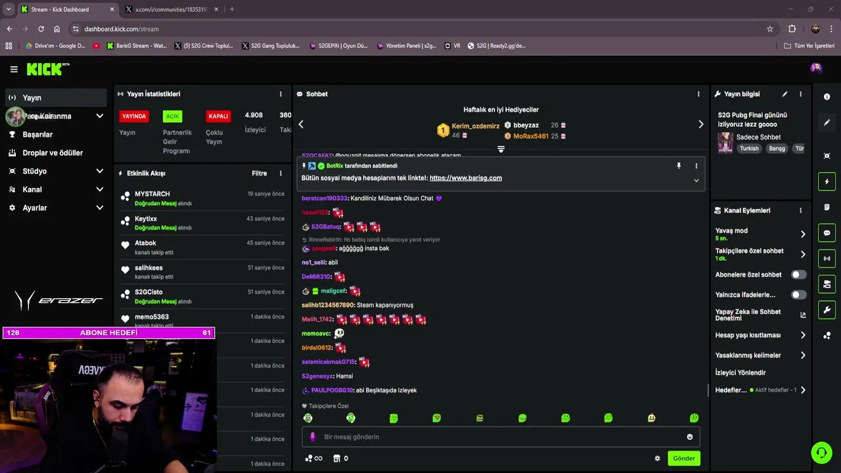Open Yasaklanmış kelimeler arrow
This screenshot has height=473, width=841.
click(803, 355)
